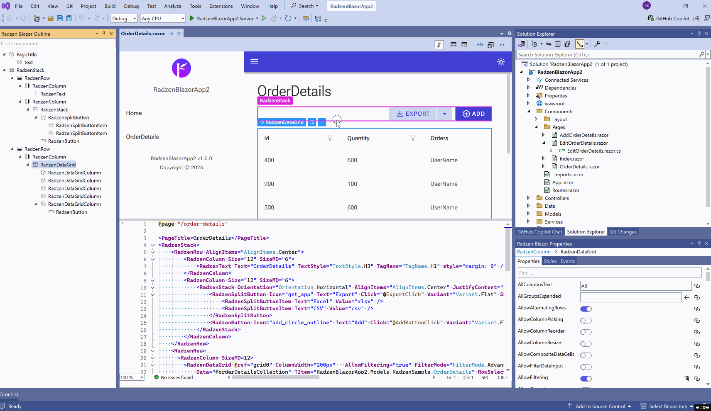
Task: Click the Id column filter funnel icon
Action: click(x=330, y=138)
